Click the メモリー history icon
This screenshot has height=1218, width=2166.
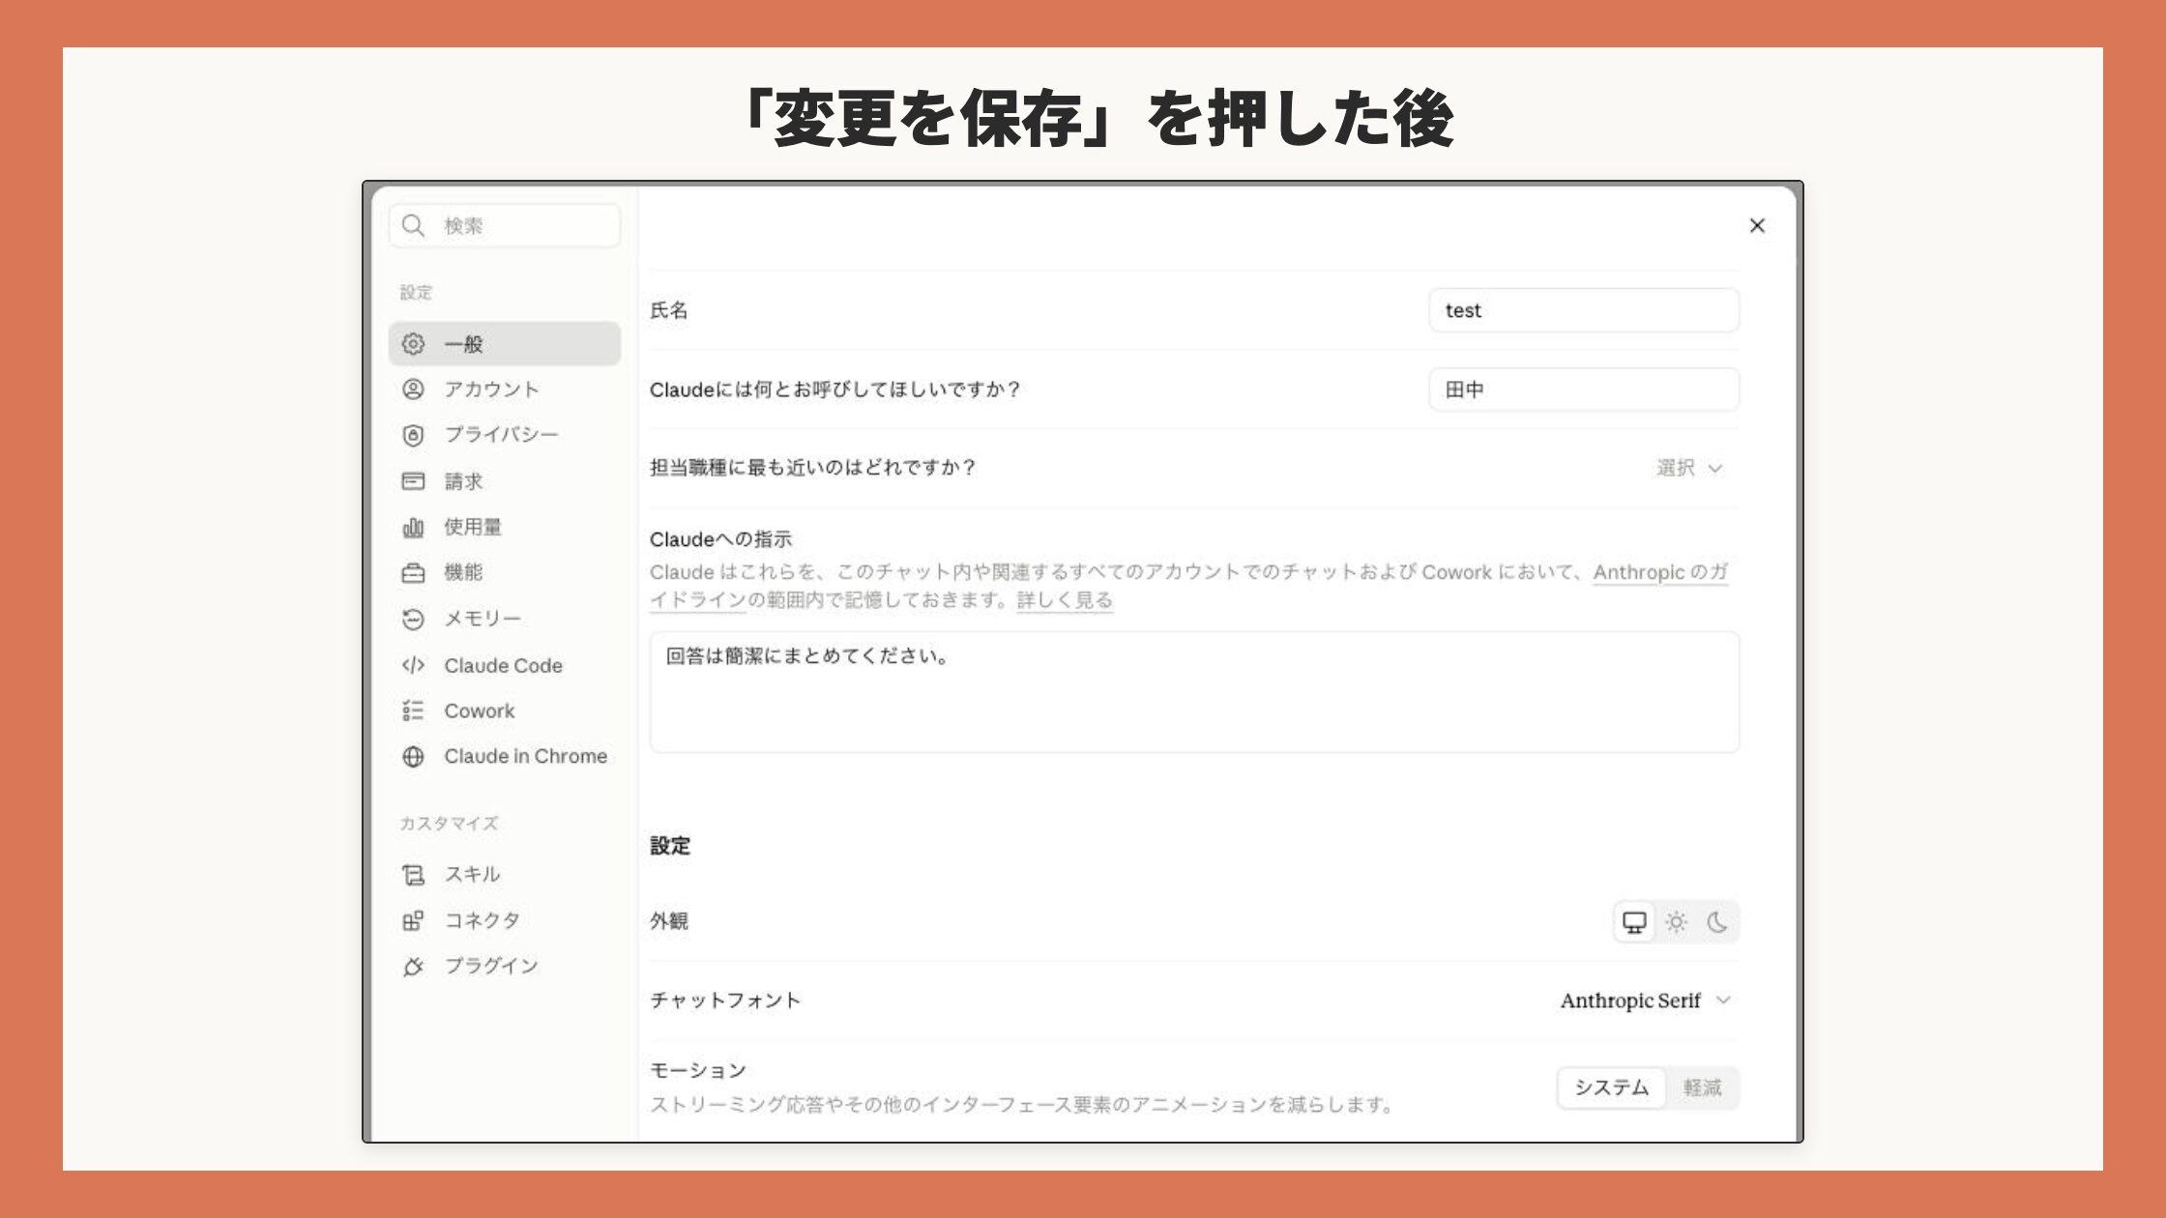click(x=413, y=619)
